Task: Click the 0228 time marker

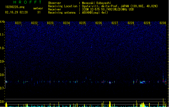Action: pyautogui.click(x=131, y=23)
